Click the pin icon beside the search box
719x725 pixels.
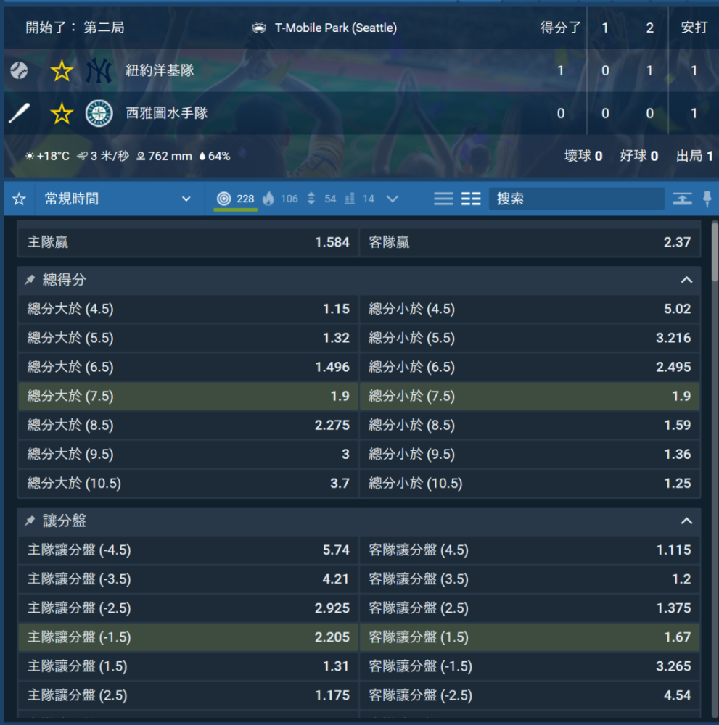coord(707,199)
